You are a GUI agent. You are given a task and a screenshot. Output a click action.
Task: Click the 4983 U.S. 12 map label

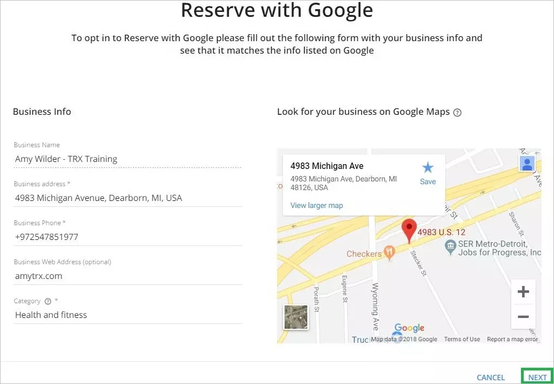point(441,232)
